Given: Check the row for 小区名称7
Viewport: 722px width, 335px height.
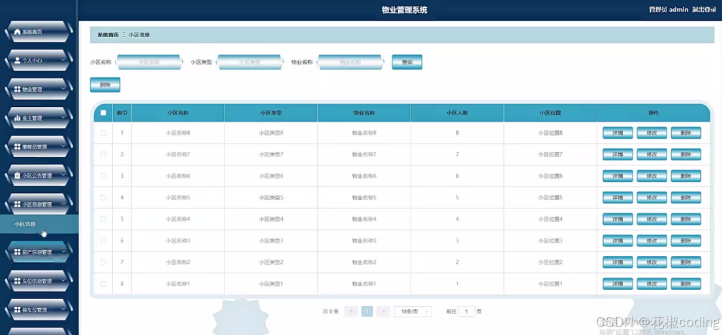Looking at the screenshot, I should 103,154.
